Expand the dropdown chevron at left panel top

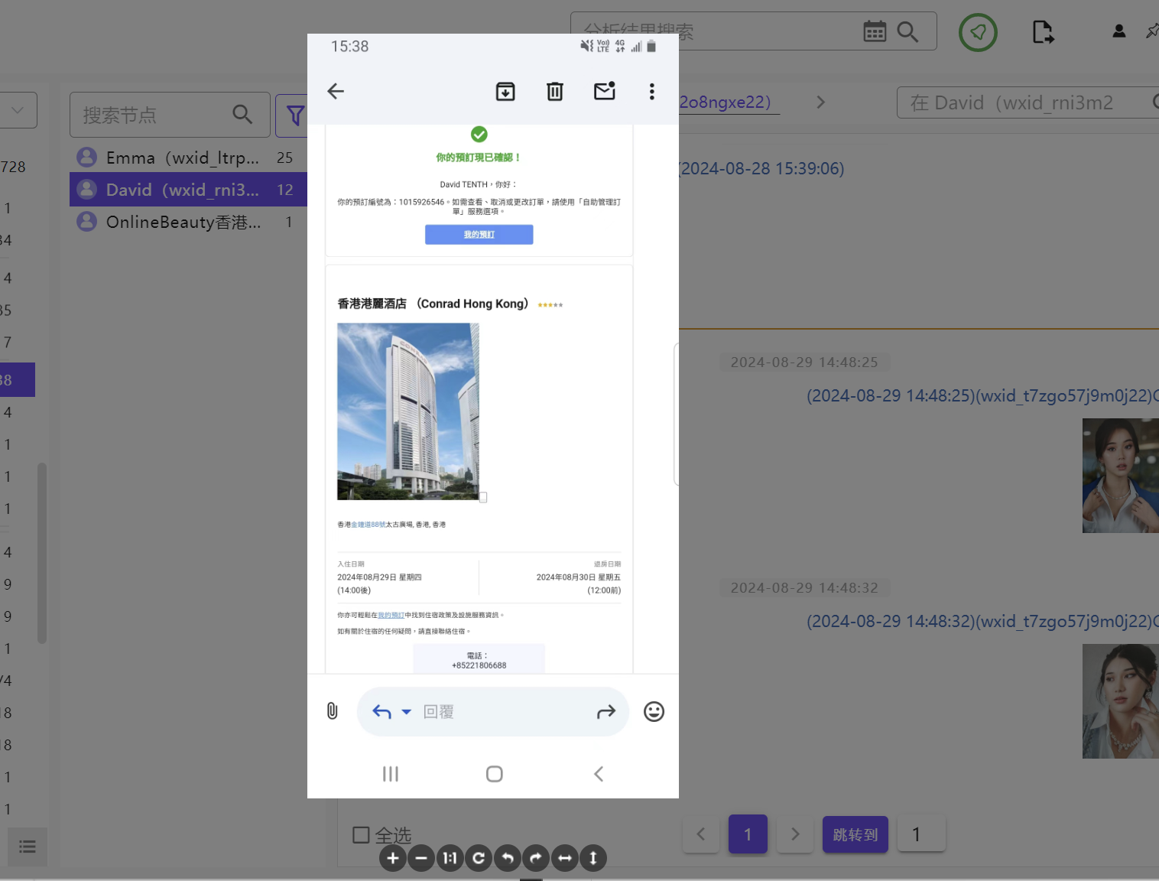[x=18, y=110]
